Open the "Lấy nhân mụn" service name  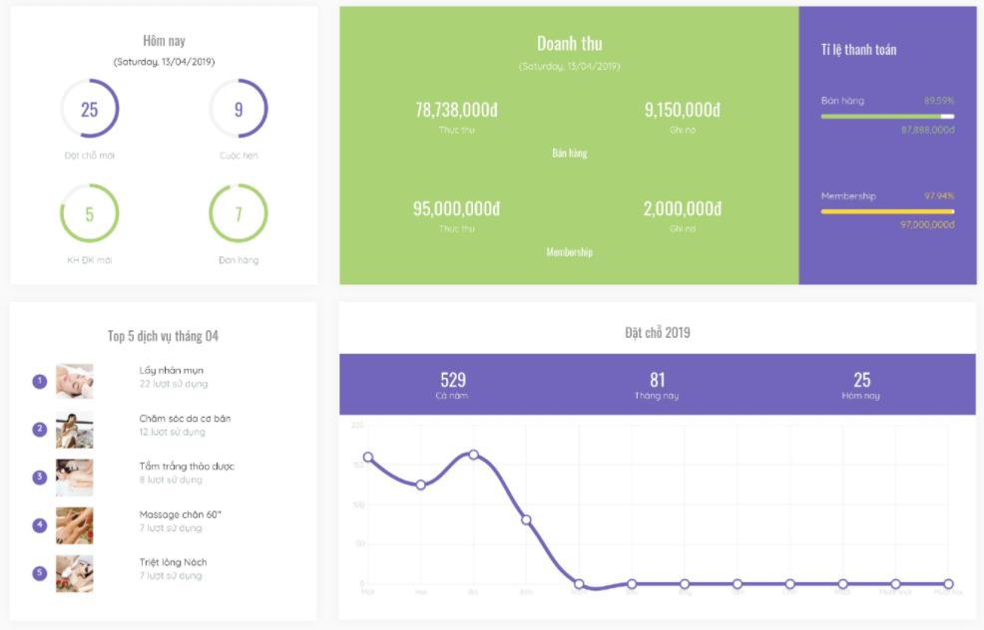(172, 371)
